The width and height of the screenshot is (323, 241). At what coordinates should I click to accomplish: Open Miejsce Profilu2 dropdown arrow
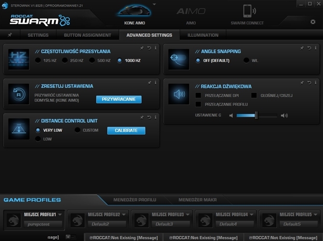tap(124, 215)
